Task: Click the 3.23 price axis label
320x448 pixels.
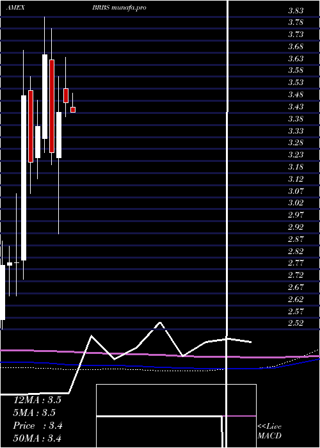Action: point(296,155)
